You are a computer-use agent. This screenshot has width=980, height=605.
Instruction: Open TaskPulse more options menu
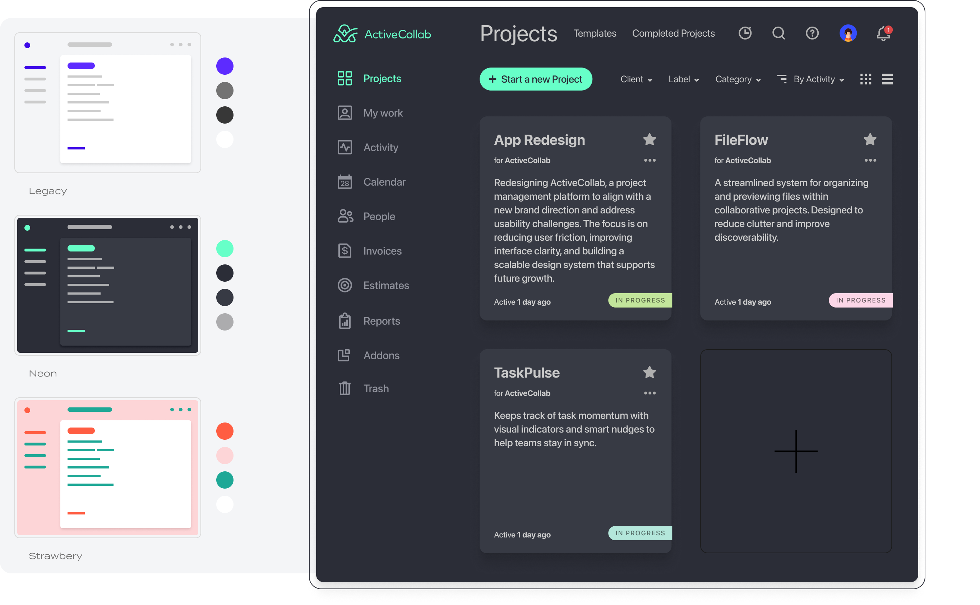pyautogui.click(x=650, y=393)
